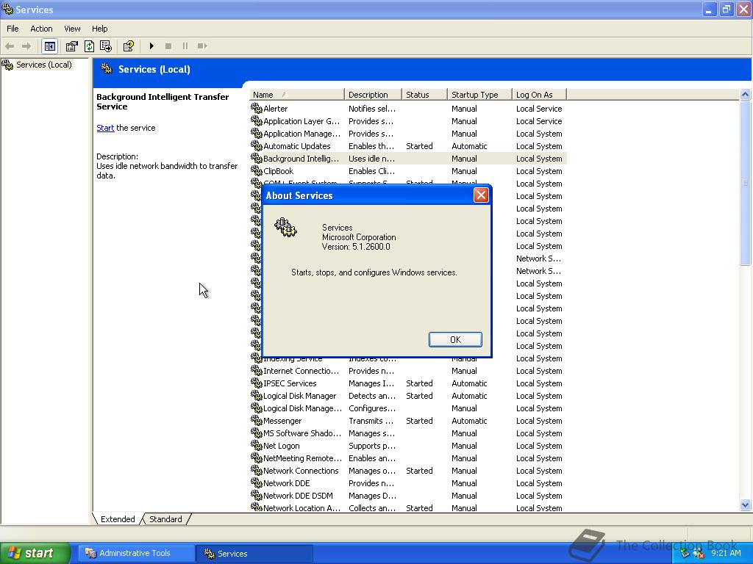Select the Network Connections service name
This screenshot has width=753, height=564.
(x=301, y=471)
